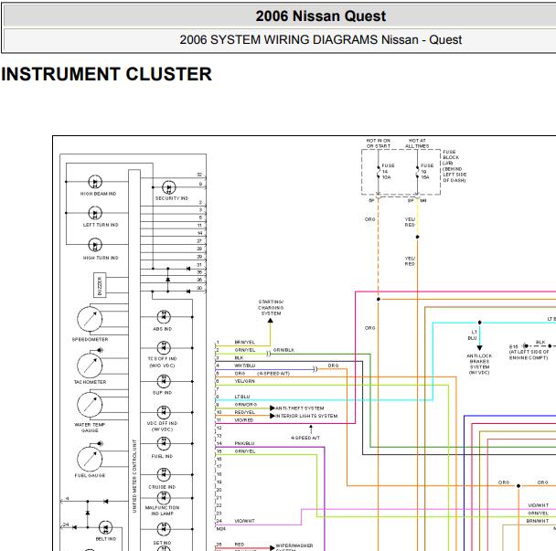Screen dimensions: 556x551
Task: Click the 'GRN/YEL' wire label on pin 15
Action: pyautogui.click(x=245, y=451)
